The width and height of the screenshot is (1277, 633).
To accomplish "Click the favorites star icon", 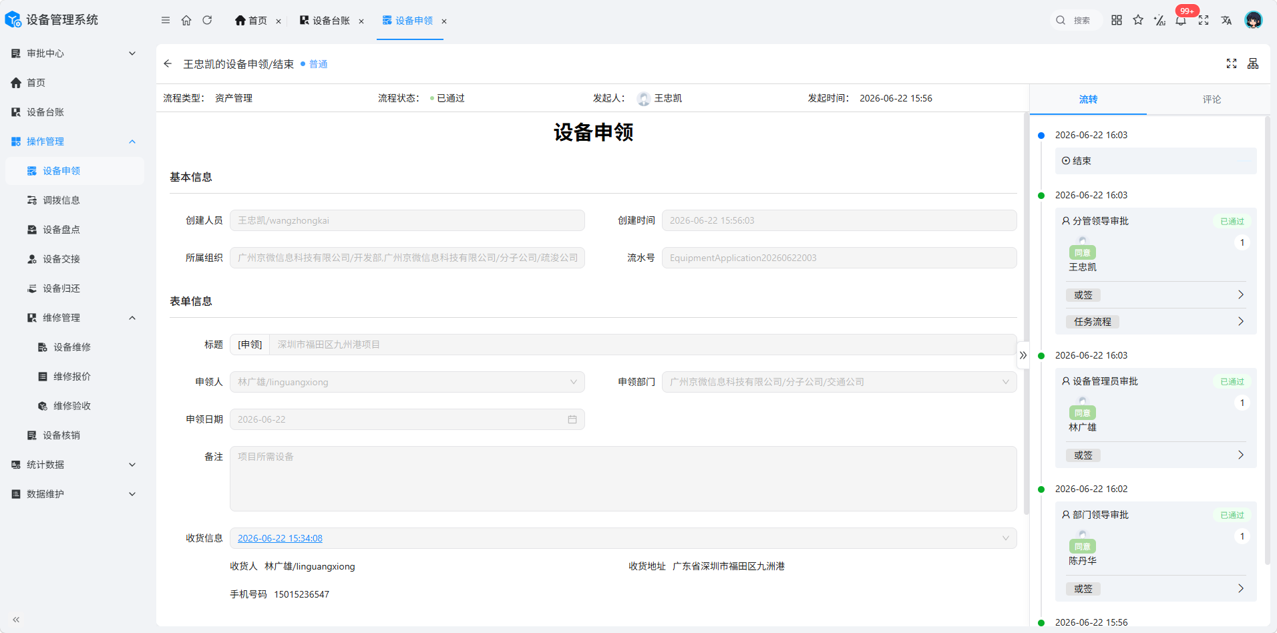I will [1138, 20].
